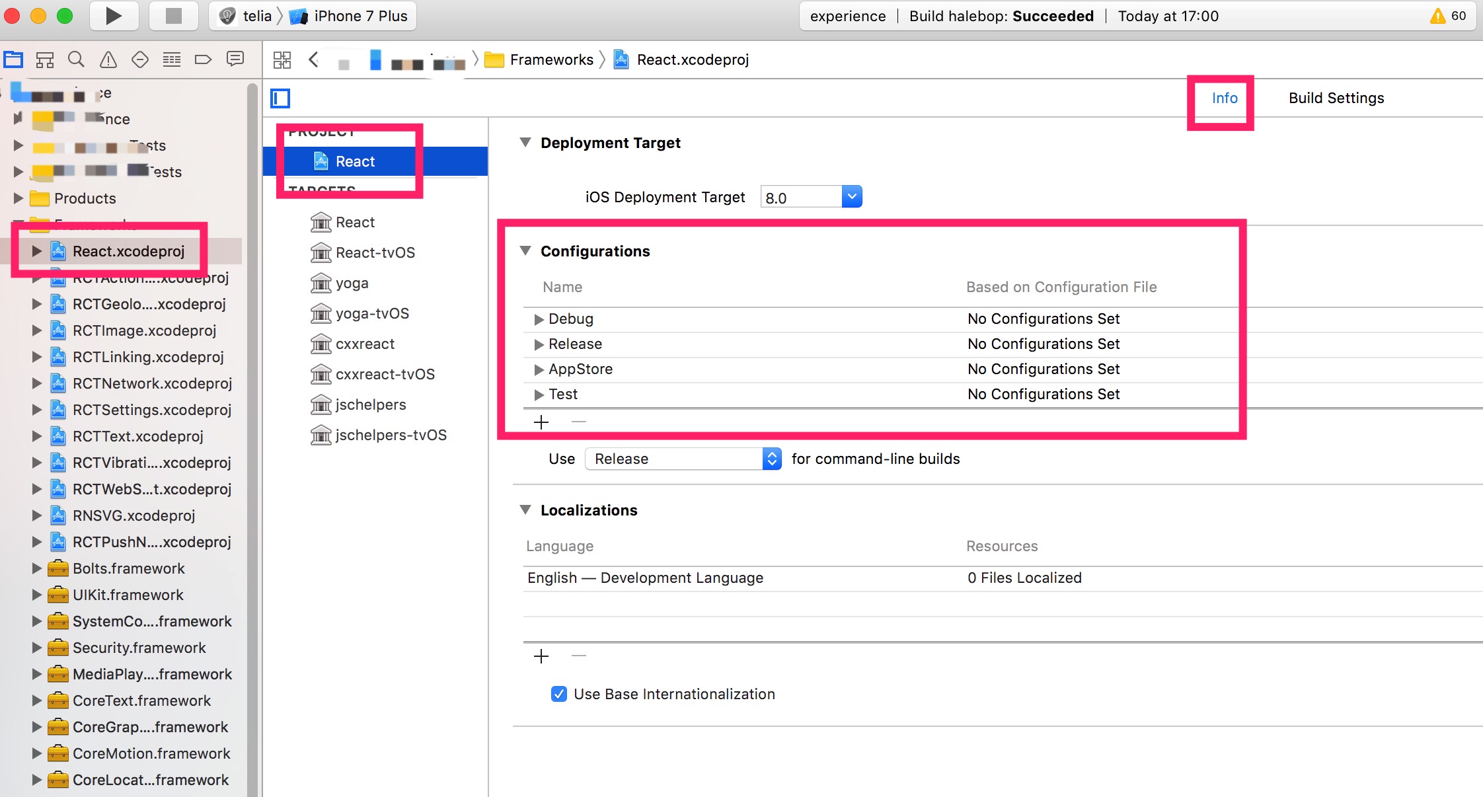Screen dimensions: 1483x797
Task: Open the Breakpoint navigator icon
Action: click(x=203, y=60)
